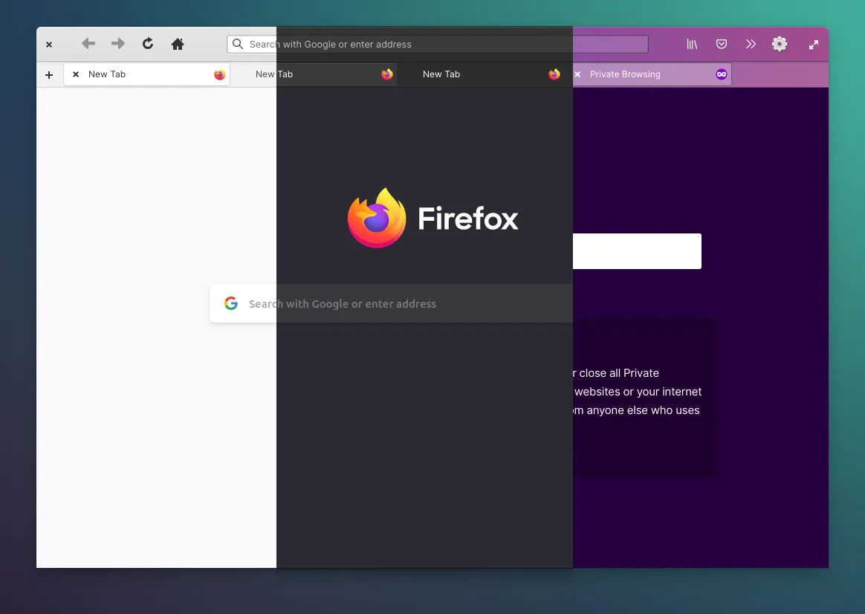Switch to the Private Browsing tab
Viewport: 865px width, 614px height.
pos(624,74)
